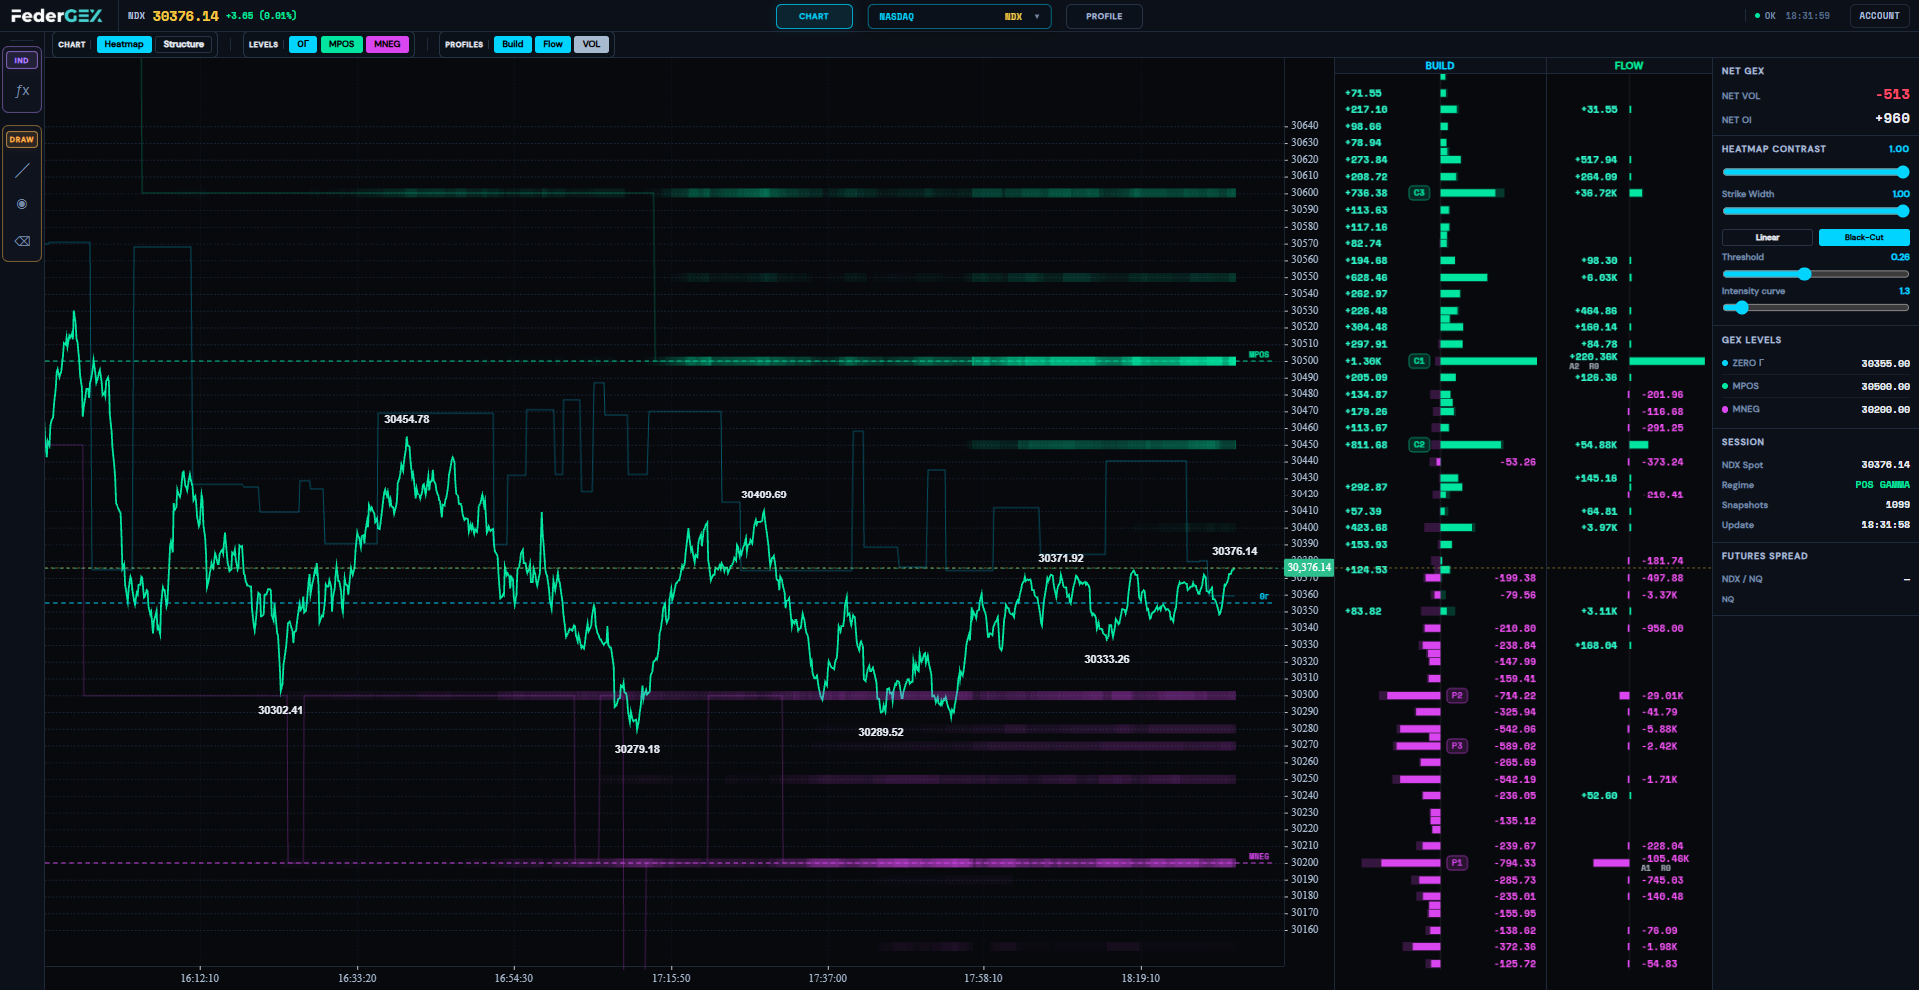The image size is (1919, 990).
Task: Toggle the Heatmap chart mode
Action: point(124,44)
